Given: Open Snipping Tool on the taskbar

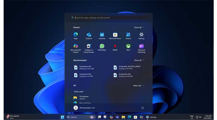Looking at the screenshot, I should coord(105,117).
